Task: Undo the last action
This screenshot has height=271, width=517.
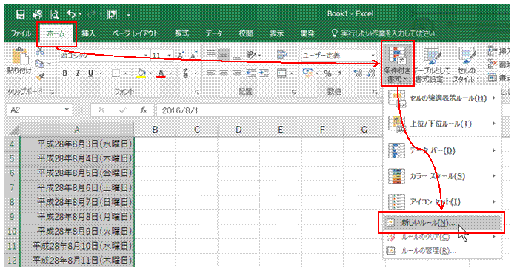Action: point(71,14)
